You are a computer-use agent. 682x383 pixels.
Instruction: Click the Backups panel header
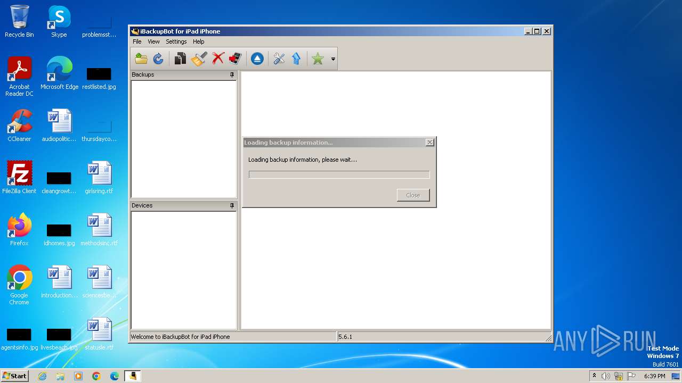click(x=184, y=75)
